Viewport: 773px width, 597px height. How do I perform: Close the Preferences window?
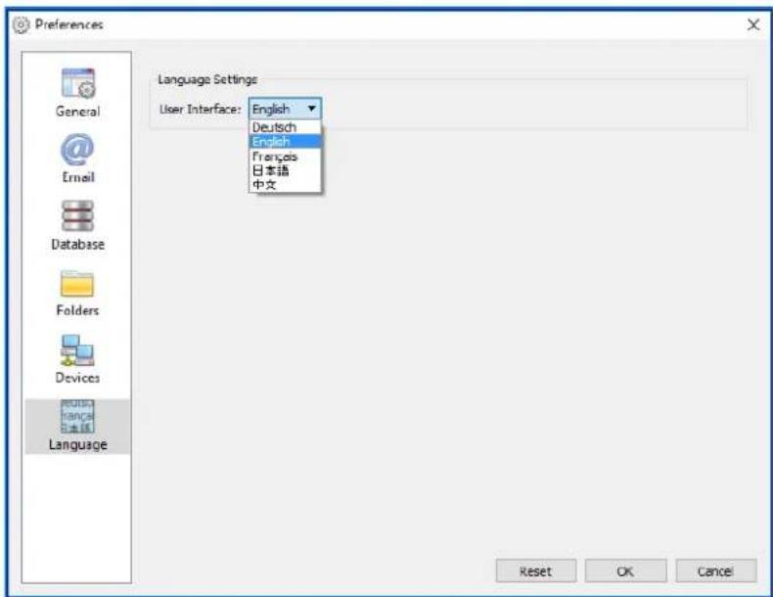752,24
